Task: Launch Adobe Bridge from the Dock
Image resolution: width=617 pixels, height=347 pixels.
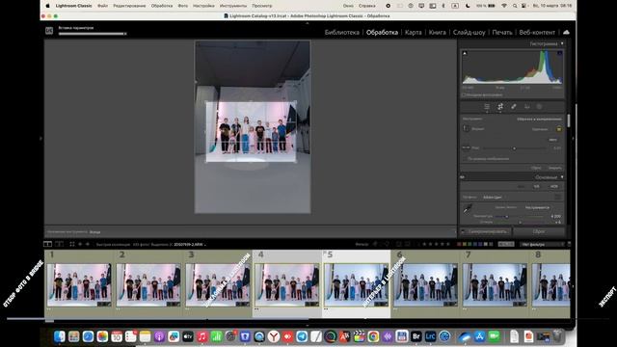Action: (x=416, y=336)
